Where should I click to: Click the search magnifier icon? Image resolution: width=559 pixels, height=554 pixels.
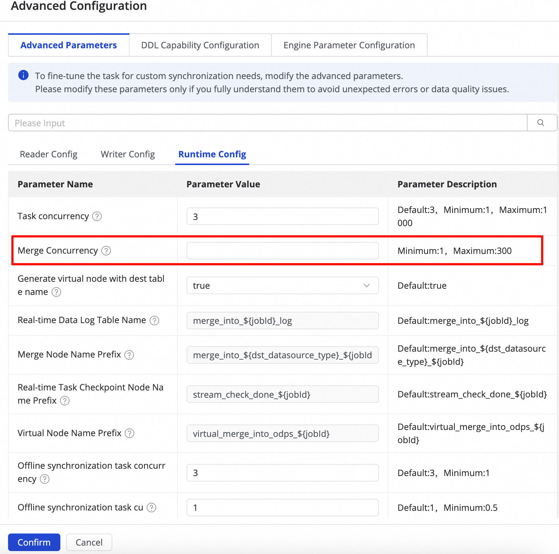[x=541, y=123]
